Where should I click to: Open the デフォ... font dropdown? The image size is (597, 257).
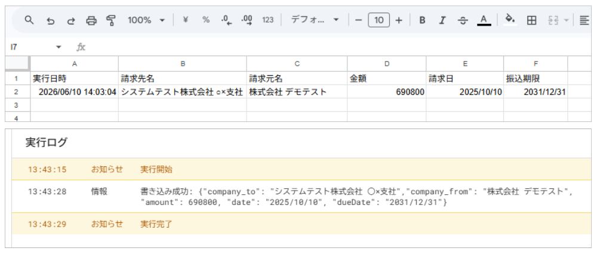tap(315, 20)
